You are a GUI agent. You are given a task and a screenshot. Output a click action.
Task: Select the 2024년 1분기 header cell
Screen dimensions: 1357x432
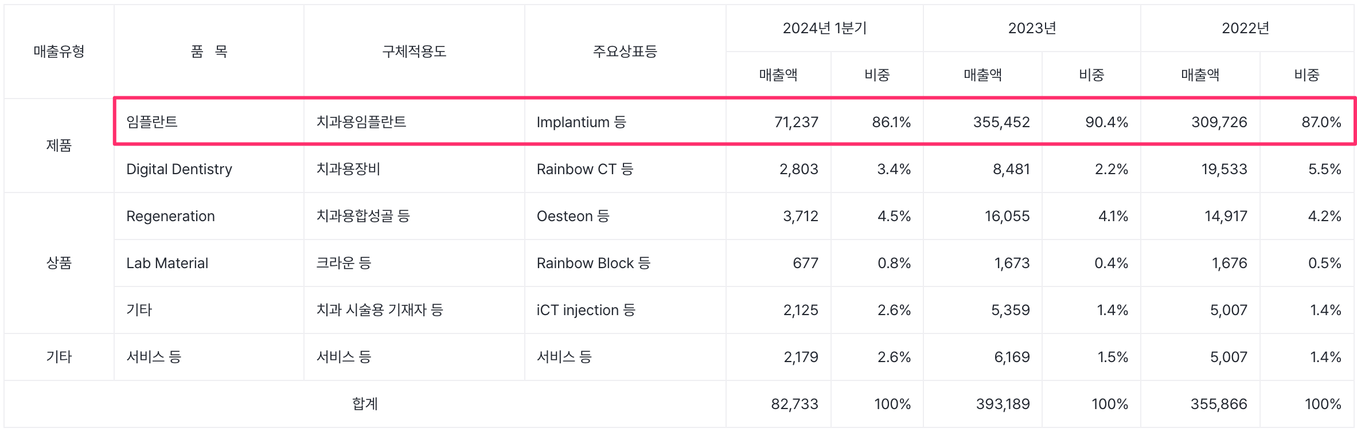[824, 28]
